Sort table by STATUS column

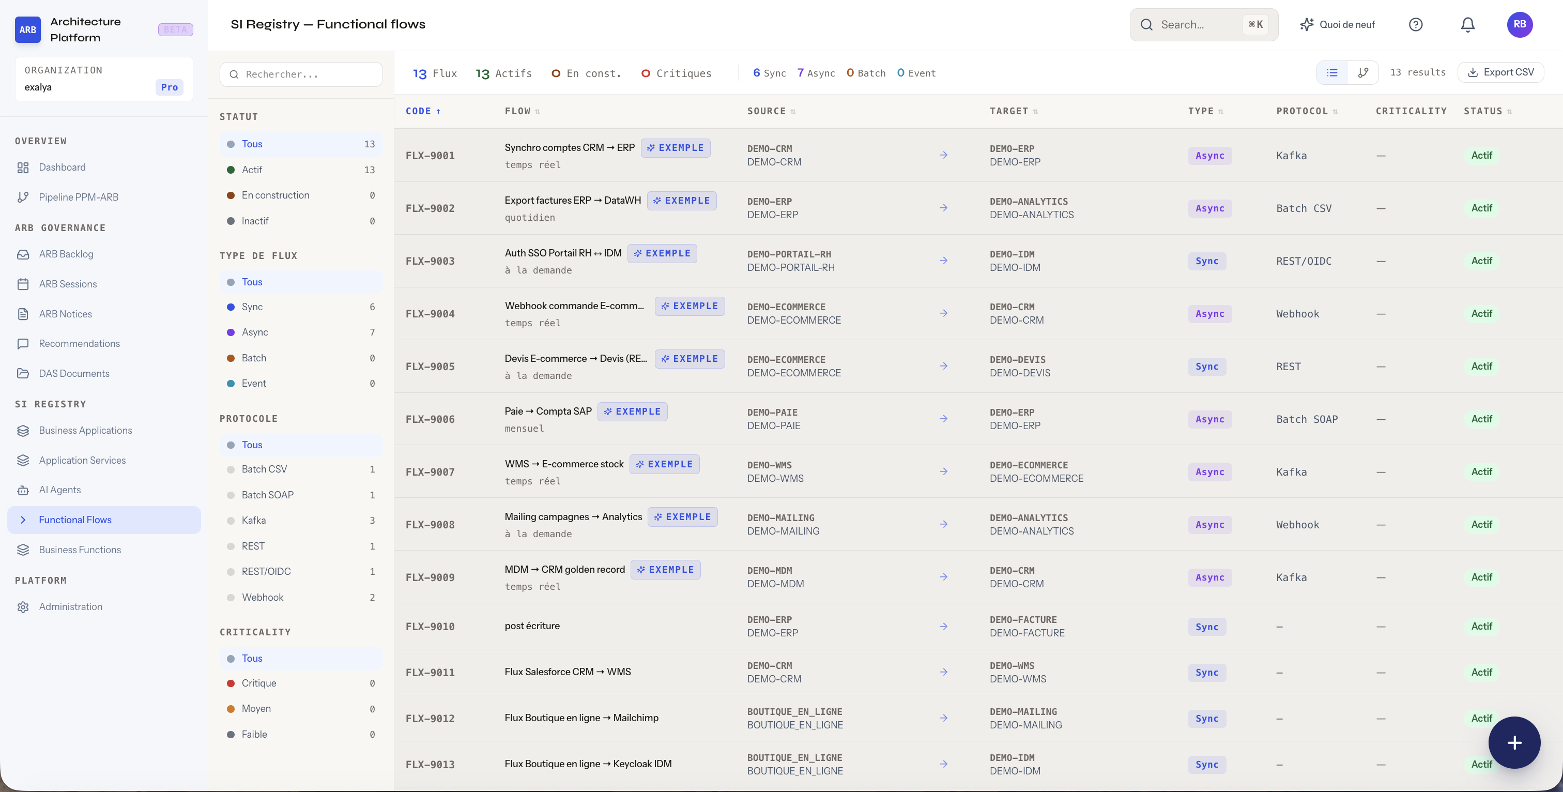tap(1488, 111)
